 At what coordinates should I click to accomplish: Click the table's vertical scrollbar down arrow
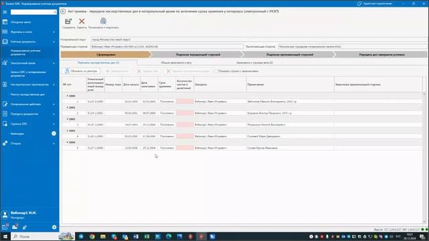tap(424, 222)
